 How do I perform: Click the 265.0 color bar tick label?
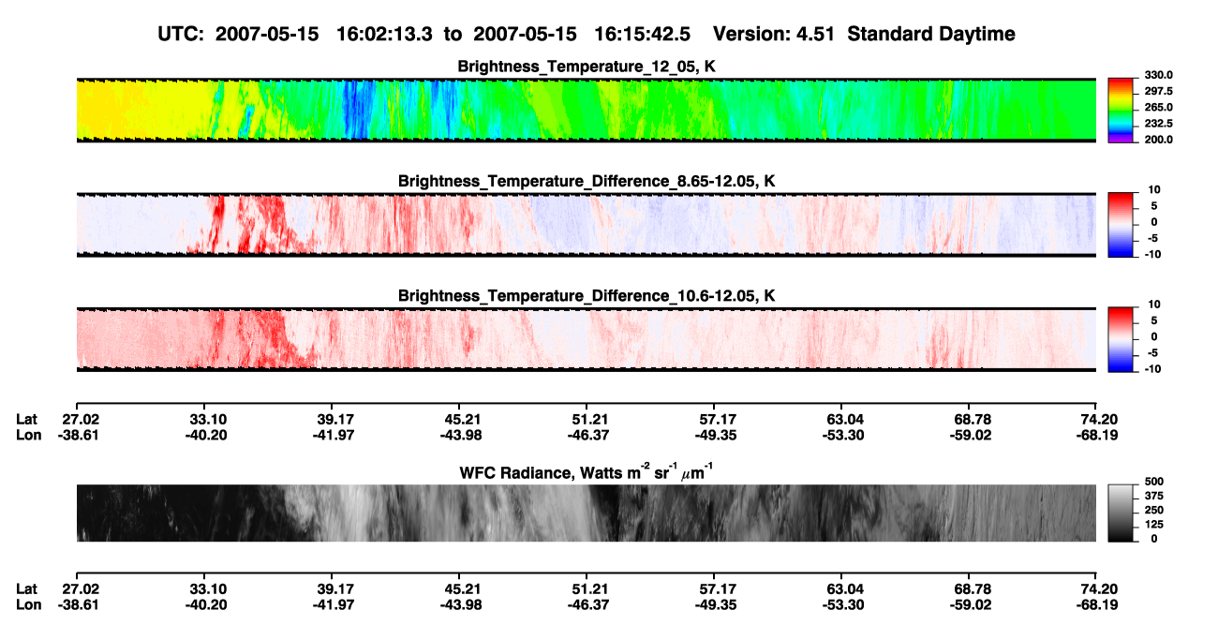click(x=1159, y=107)
